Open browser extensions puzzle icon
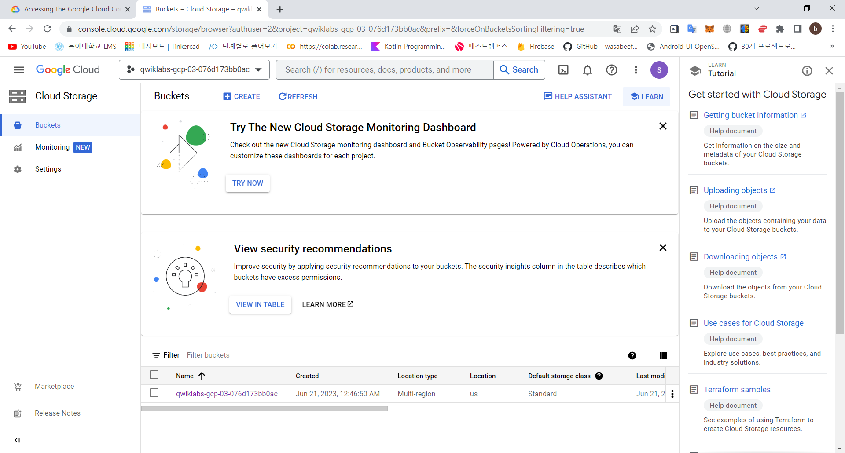845x453 pixels. coord(780,29)
